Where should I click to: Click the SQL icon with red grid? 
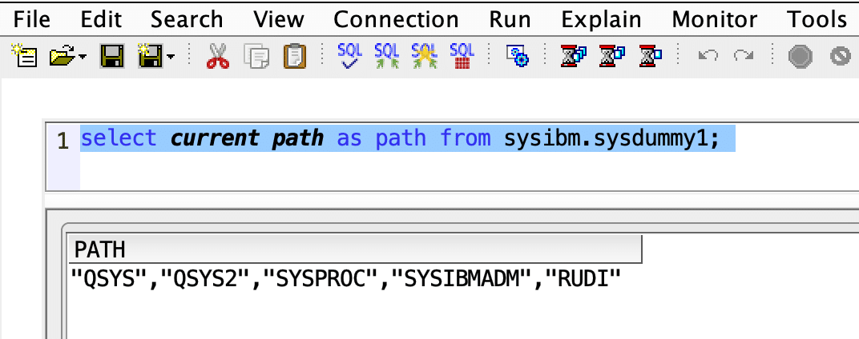point(462,55)
